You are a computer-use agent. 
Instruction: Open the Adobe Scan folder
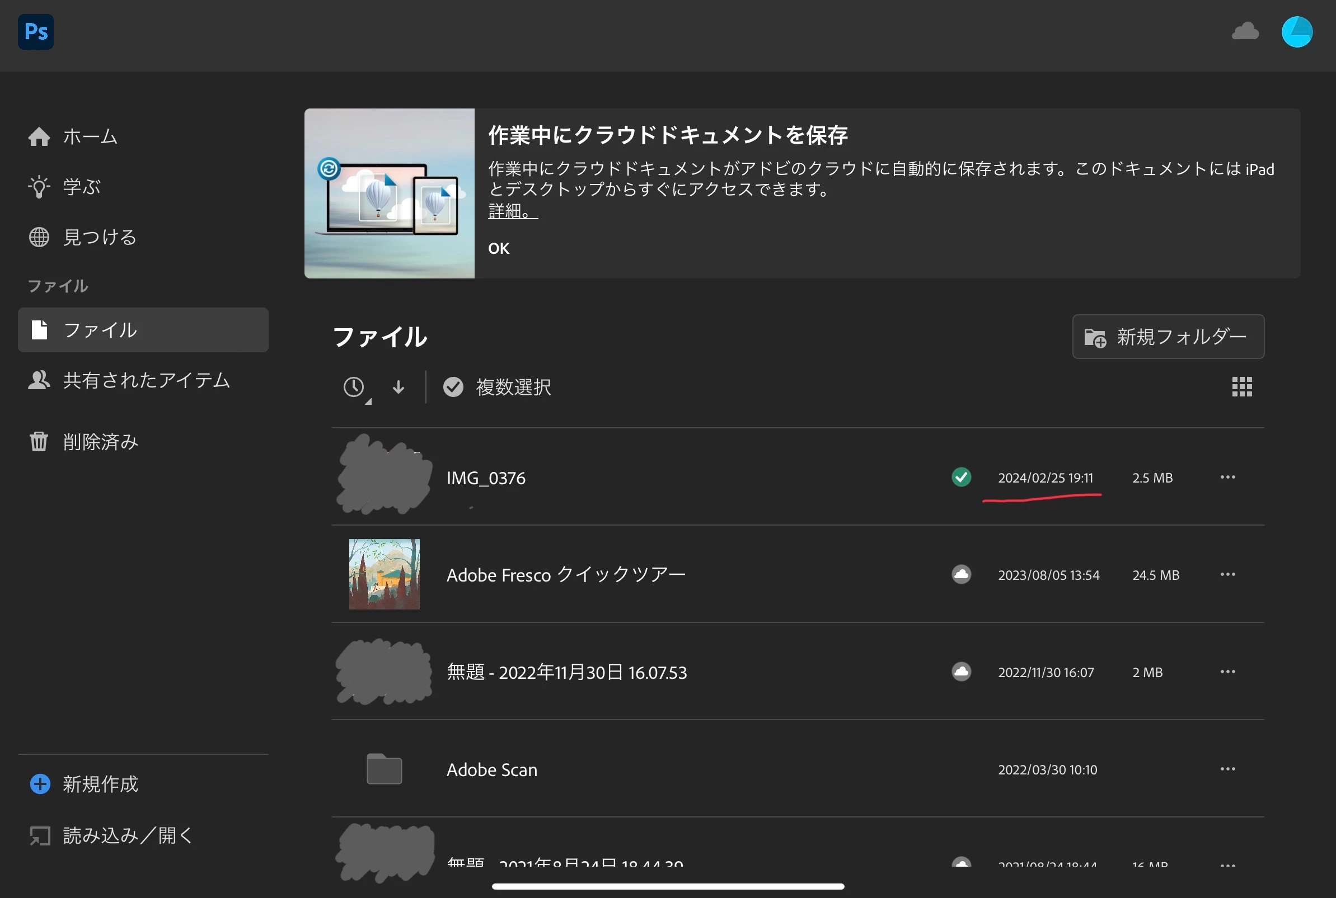click(492, 769)
